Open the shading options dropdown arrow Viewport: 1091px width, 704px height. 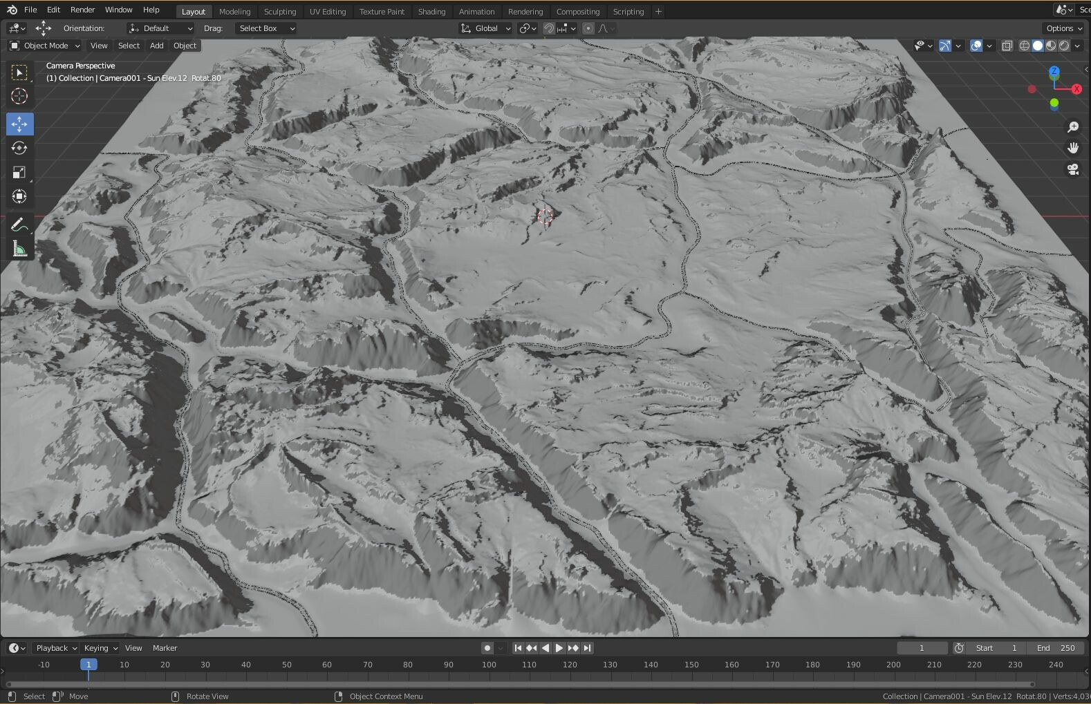tap(1077, 46)
